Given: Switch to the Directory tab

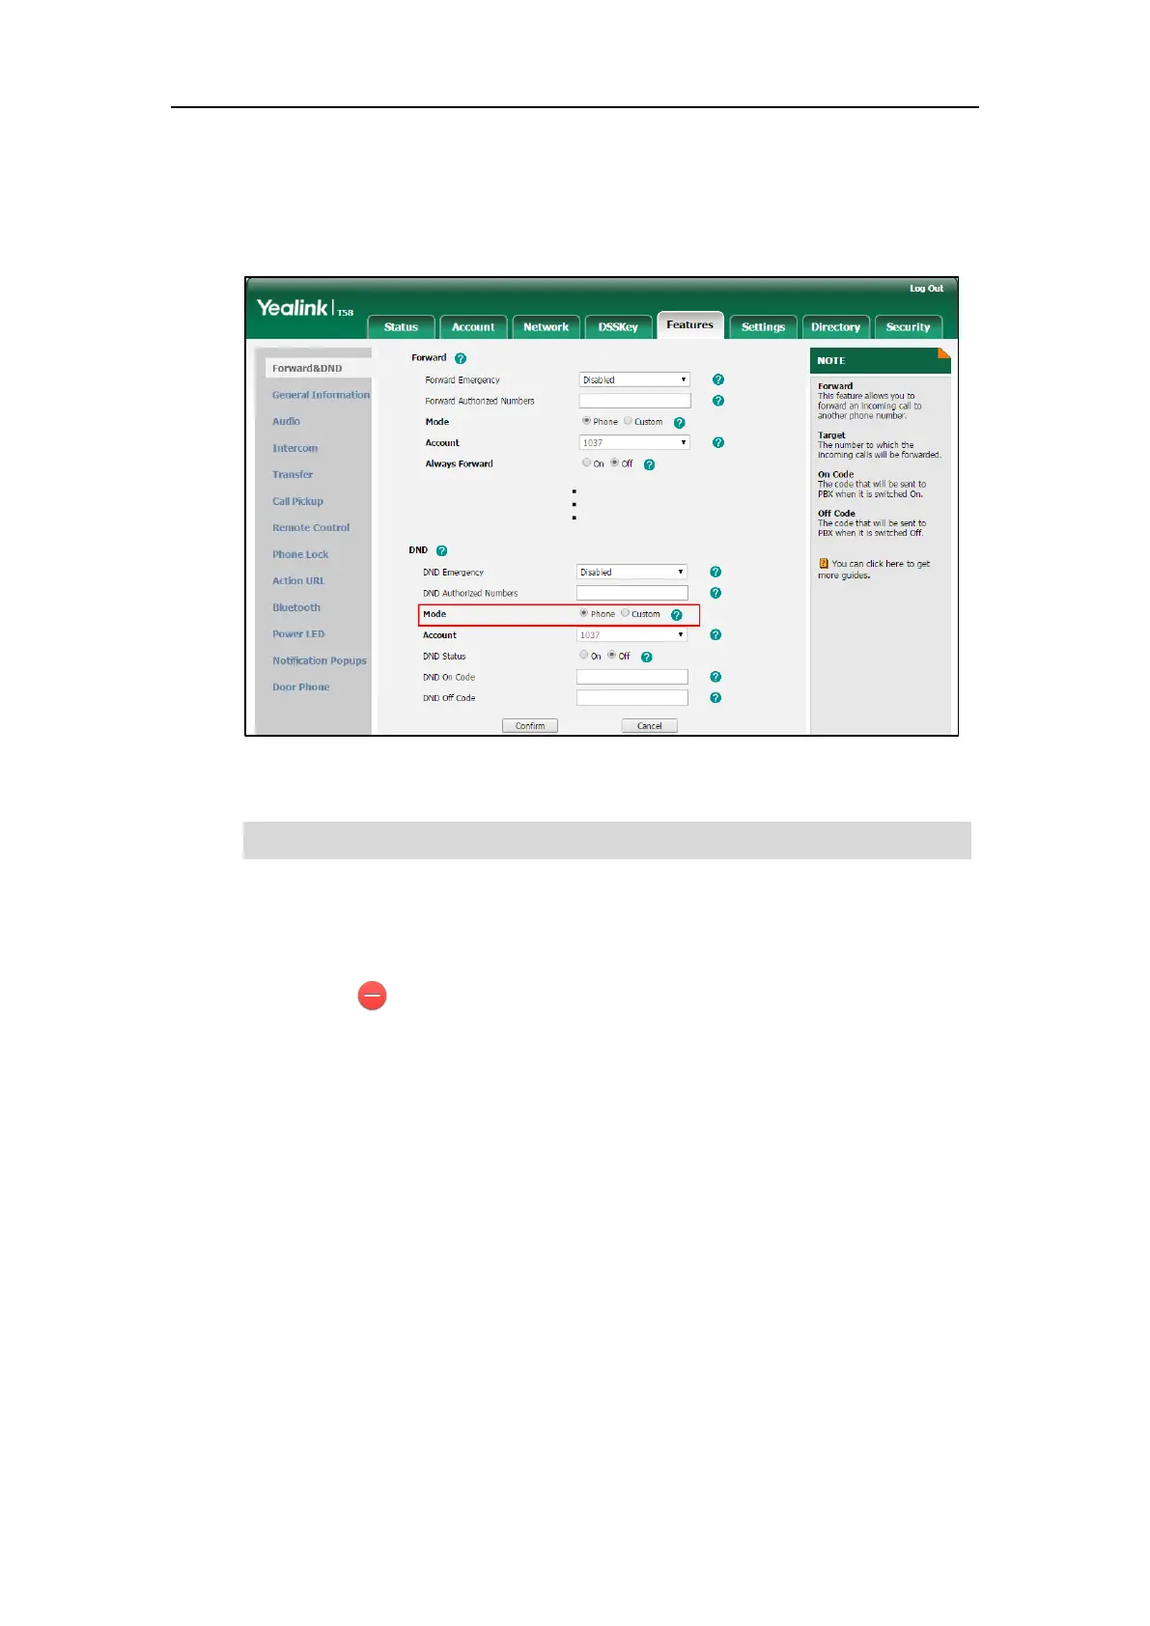Looking at the screenshot, I should click(836, 327).
